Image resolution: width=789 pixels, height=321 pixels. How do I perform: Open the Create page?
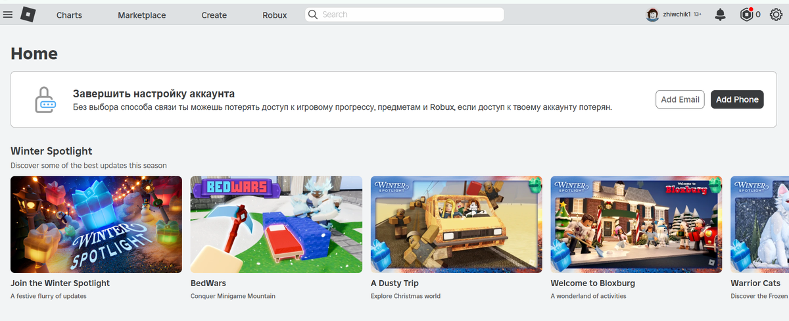[x=214, y=15]
